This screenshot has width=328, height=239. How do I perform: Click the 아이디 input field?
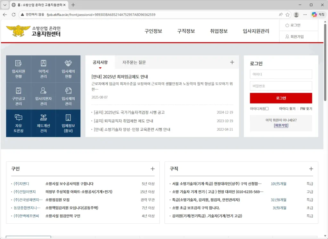pos(281,74)
